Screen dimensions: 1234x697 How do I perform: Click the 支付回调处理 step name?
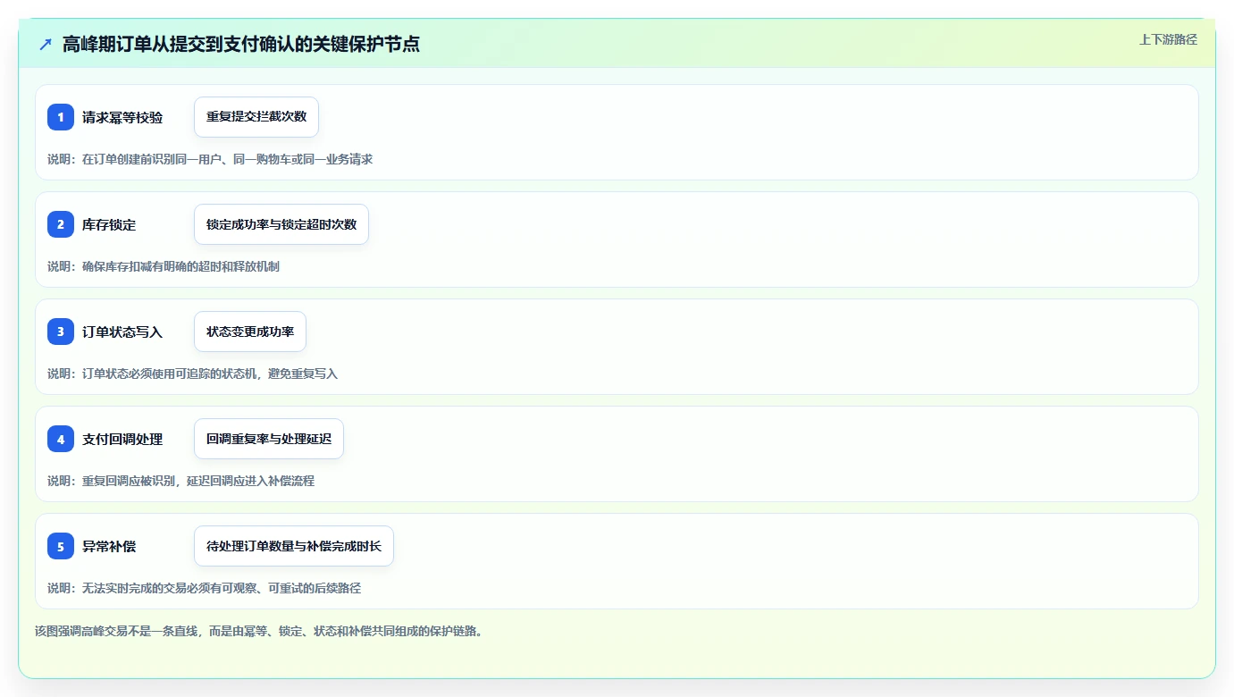[122, 439]
